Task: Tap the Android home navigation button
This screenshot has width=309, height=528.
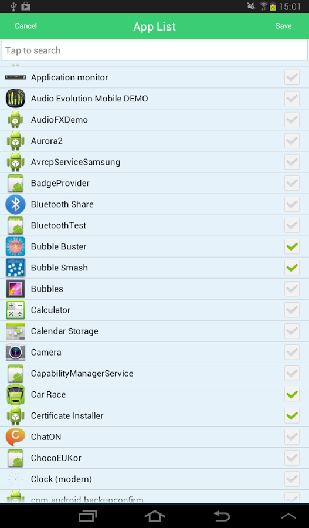Action: click(155, 516)
